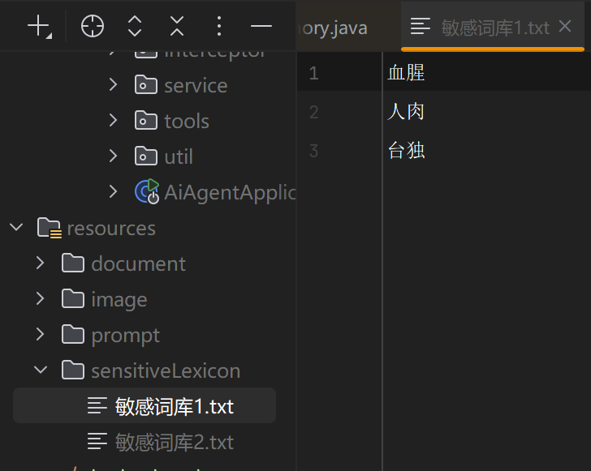
Task: Expand the service package folder
Action: (x=113, y=84)
